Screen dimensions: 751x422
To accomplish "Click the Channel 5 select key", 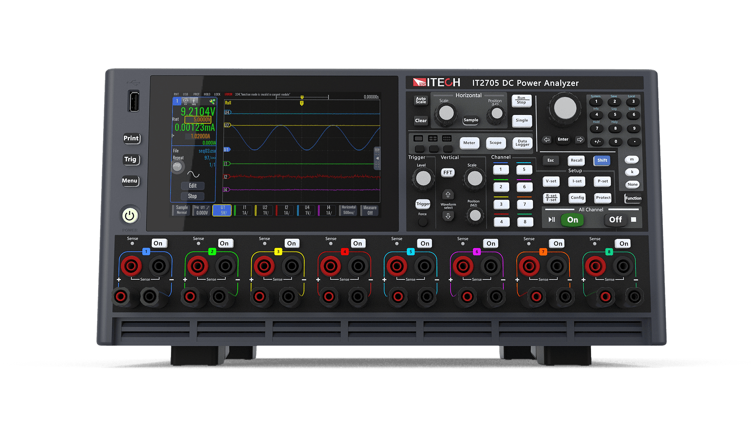I will [524, 170].
